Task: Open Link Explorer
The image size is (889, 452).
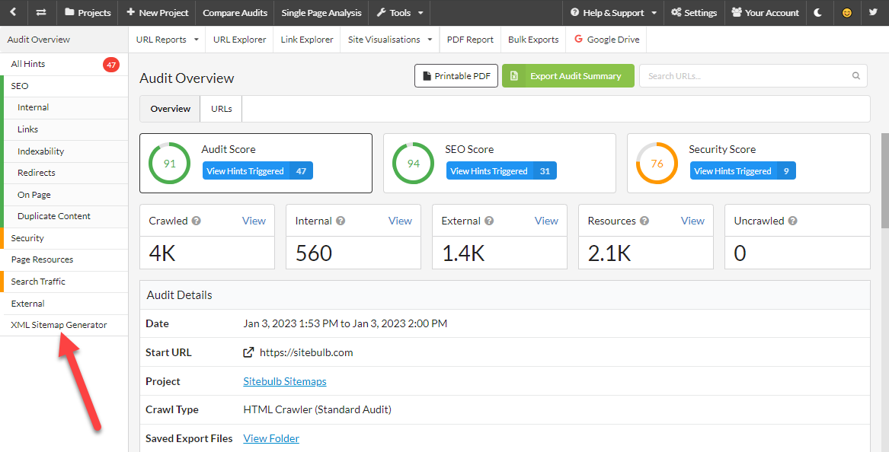Action: (307, 40)
